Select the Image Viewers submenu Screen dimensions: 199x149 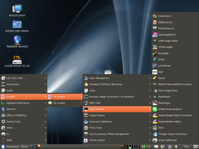tap(117, 115)
